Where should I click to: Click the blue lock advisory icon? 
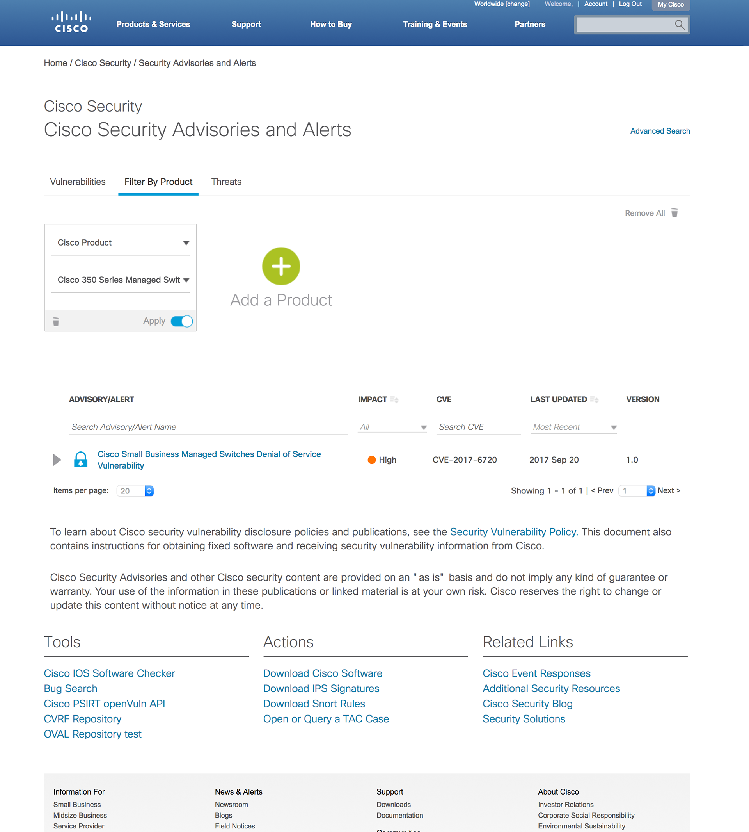[x=81, y=459]
